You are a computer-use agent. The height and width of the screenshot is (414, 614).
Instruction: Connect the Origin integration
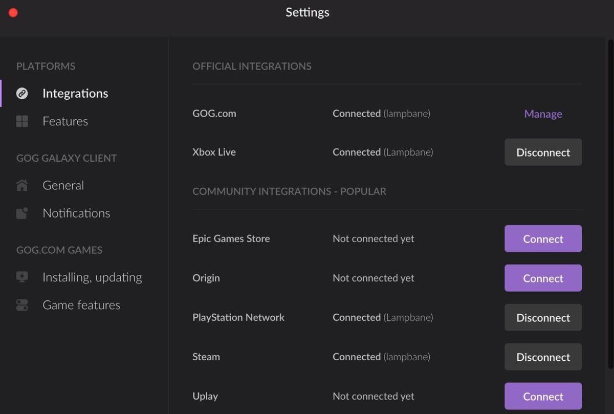(543, 278)
